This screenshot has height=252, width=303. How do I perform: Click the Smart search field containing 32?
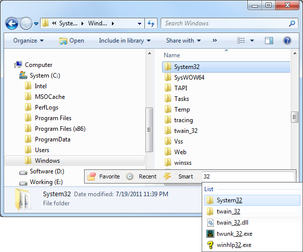coord(248,176)
